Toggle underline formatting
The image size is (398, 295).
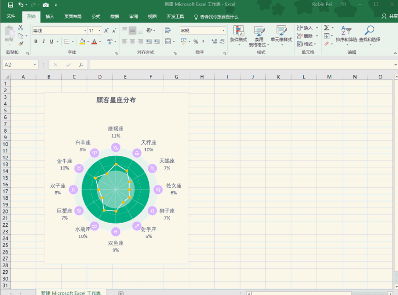click(52, 41)
